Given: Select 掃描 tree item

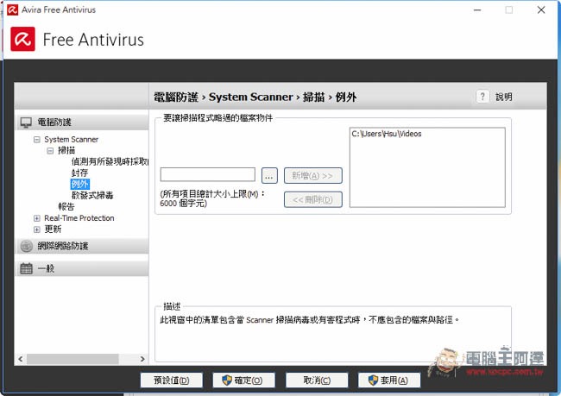Looking at the screenshot, I should (66, 151).
